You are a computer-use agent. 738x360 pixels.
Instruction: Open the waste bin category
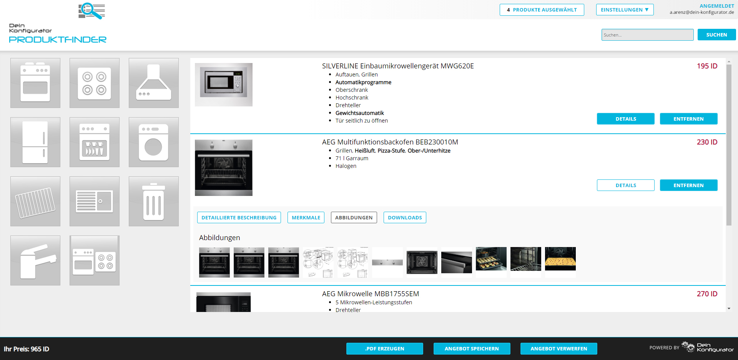[x=154, y=201]
